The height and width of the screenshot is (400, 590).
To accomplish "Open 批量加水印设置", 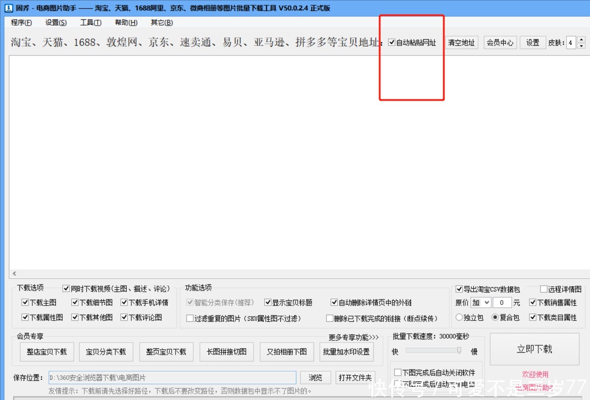I will click(346, 352).
